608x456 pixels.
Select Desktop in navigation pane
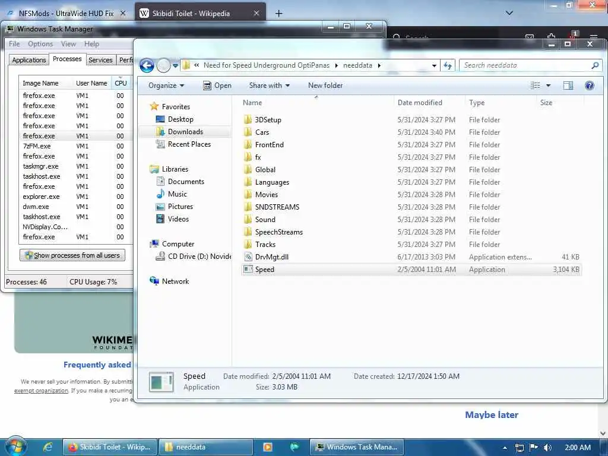180,119
